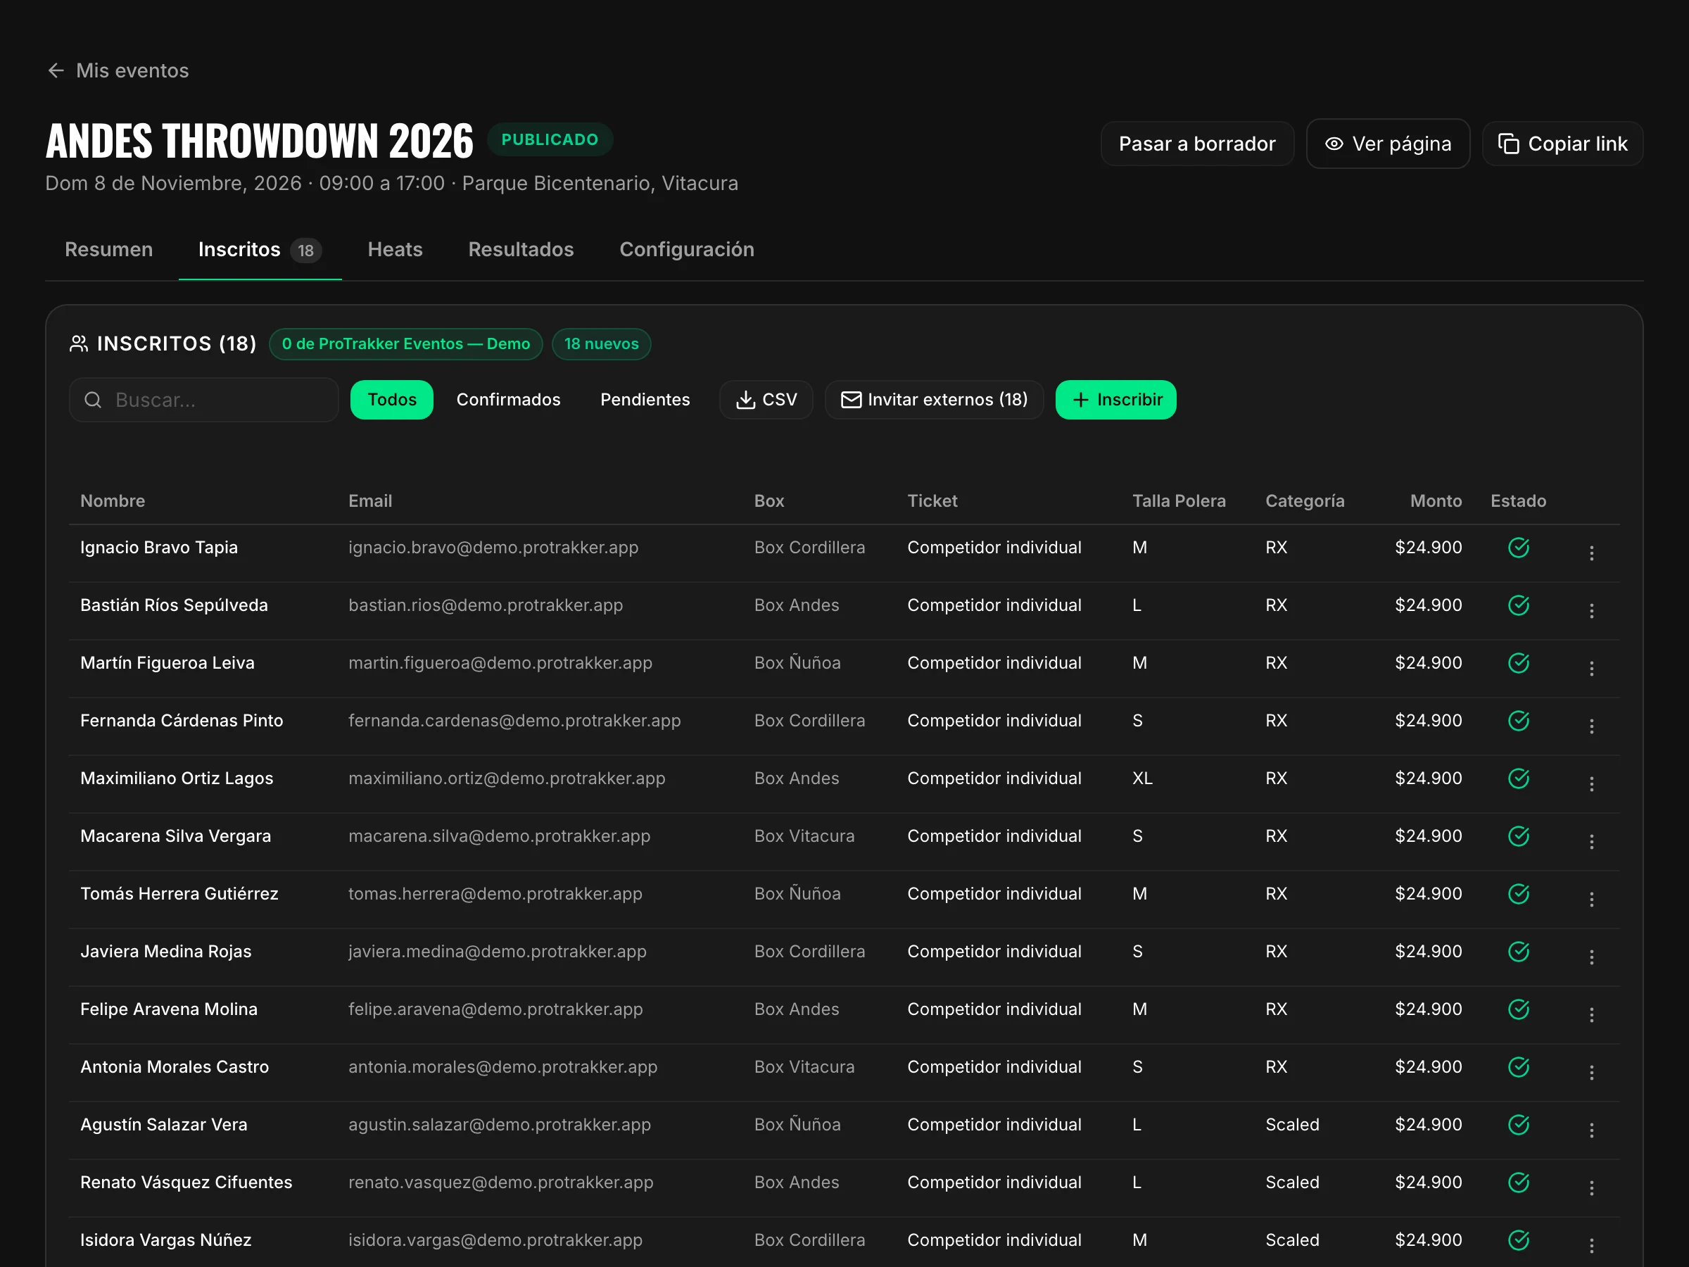Click confirmed status icon for Macarena Silva Vergara
This screenshot has height=1267, width=1689.
[x=1518, y=836]
